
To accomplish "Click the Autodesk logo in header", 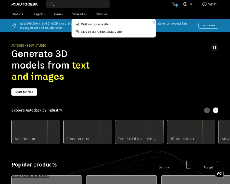I will (25, 4).
